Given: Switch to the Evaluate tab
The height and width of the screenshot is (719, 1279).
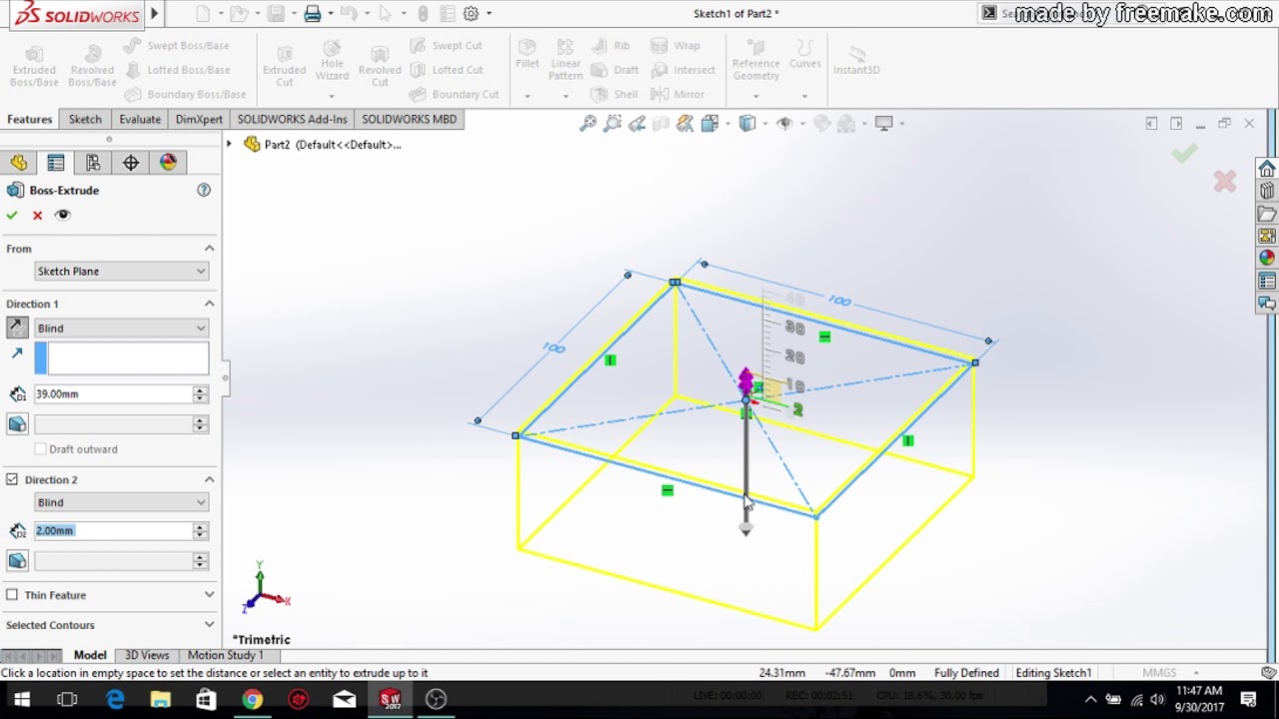Looking at the screenshot, I should pos(140,119).
